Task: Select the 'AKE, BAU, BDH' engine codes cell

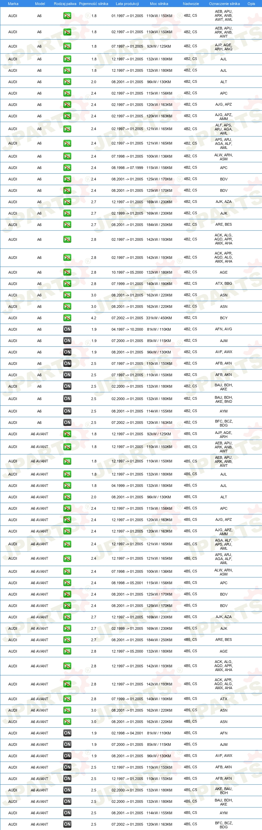Action: [x=224, y=791]
